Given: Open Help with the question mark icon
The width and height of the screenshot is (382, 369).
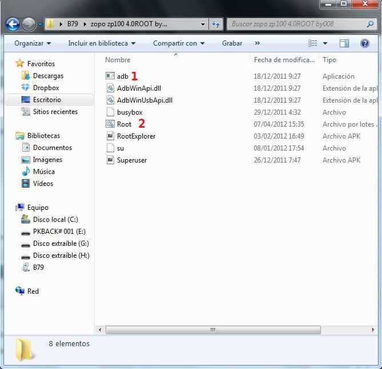Looking at the screenshot, I should coord(365,43).
